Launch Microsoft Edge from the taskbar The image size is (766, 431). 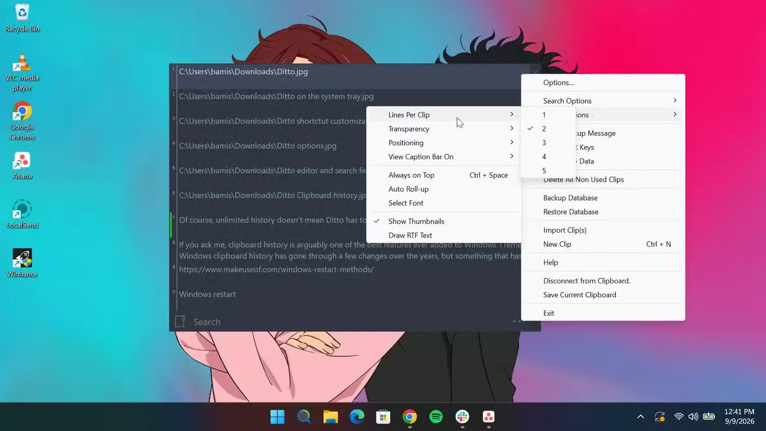[x=357, y=417]
